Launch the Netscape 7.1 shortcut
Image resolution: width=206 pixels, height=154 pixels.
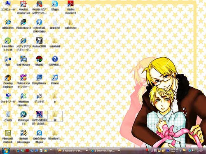pyautogui.click(x=23, y=118)
